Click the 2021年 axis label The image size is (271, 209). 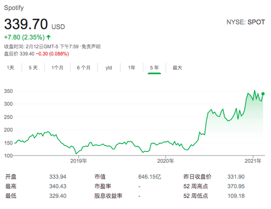click(253, 161)
